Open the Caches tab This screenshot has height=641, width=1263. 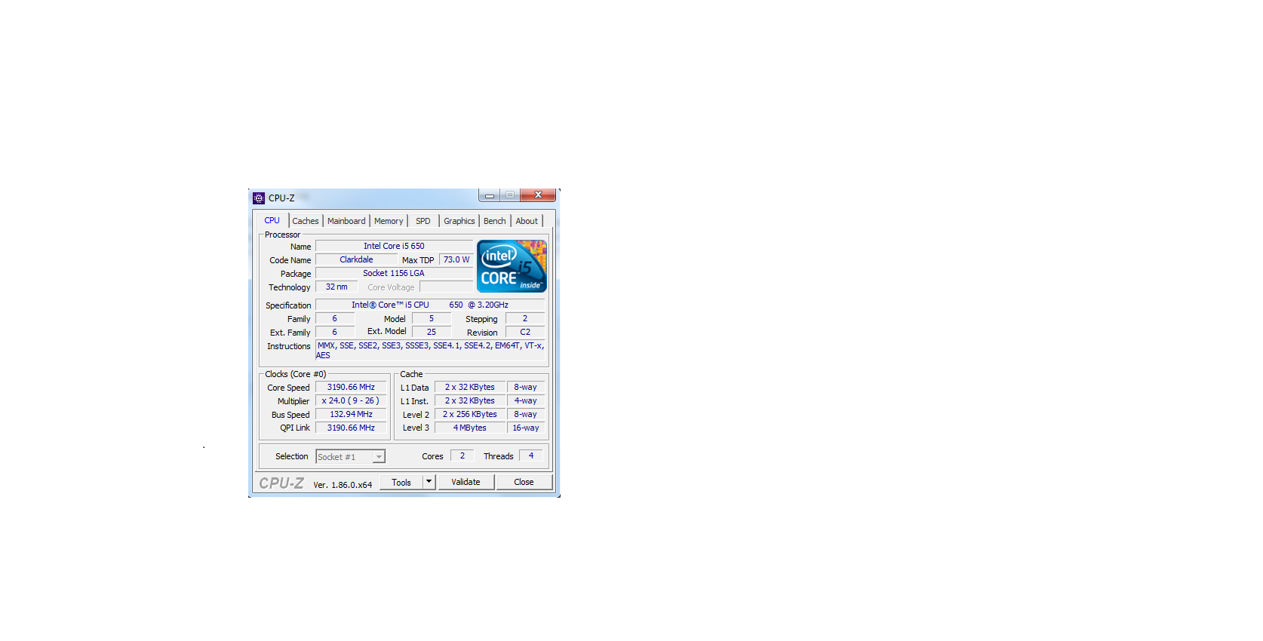click(x=306, y=221)
